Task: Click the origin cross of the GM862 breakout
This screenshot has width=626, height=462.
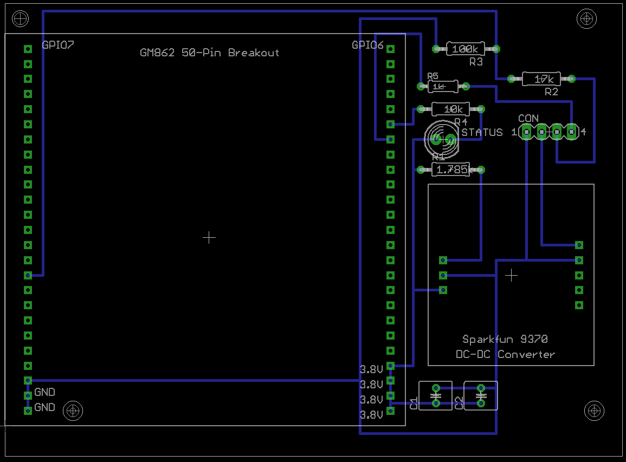Action: pyautogui.click(x=209, y=237)
